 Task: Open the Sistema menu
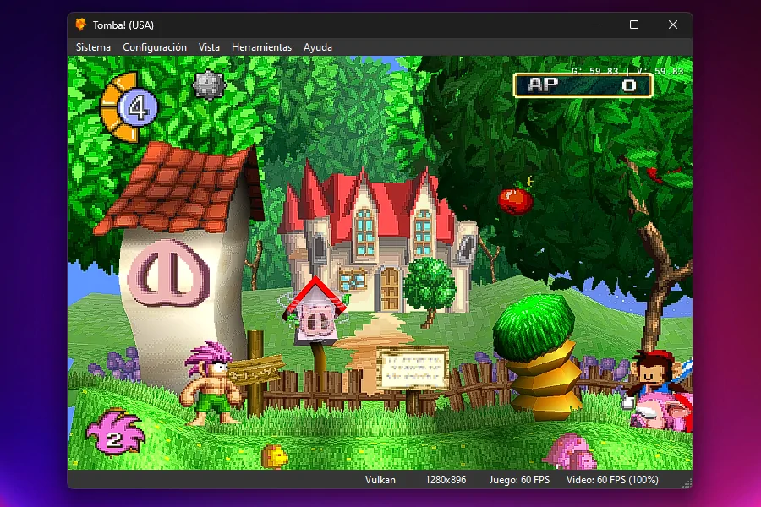point(93,47)
